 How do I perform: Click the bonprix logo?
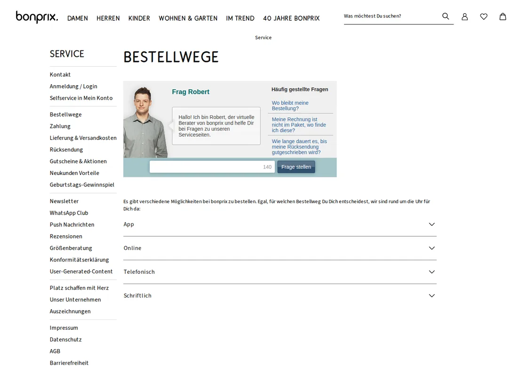tap(37, 17)
